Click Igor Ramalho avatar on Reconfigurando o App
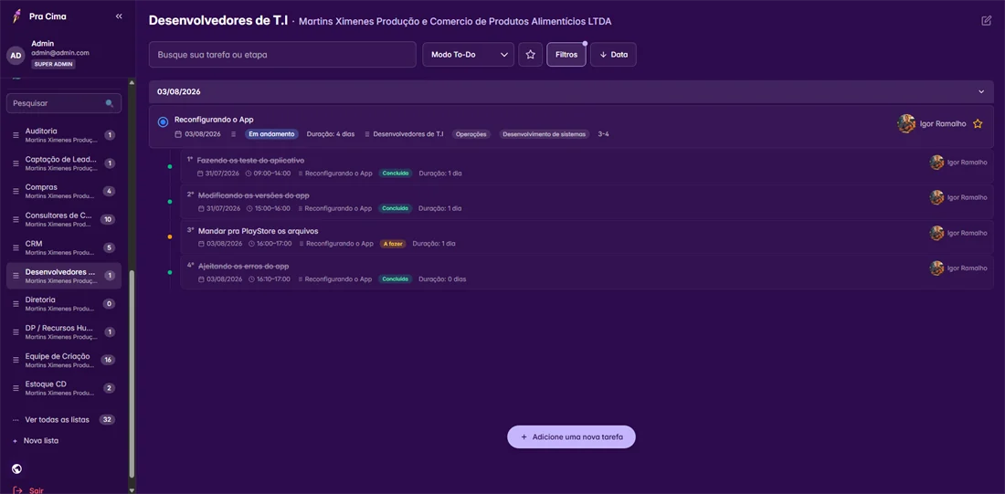This screenshot has width=1005, height=494. tap(906, 123)
